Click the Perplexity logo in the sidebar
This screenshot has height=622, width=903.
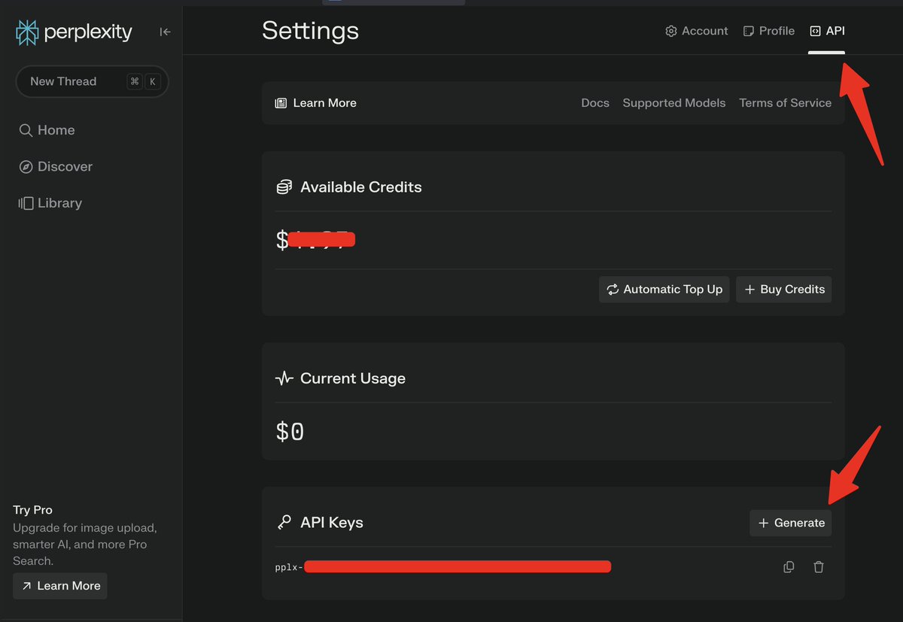point(74,32)
